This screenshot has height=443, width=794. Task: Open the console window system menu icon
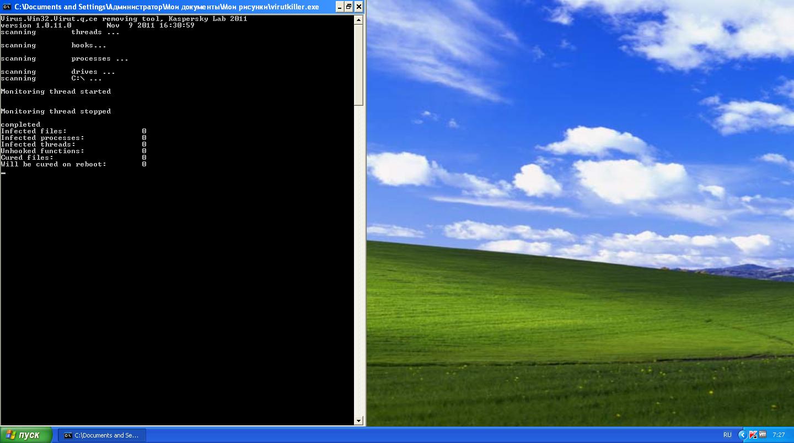tap(7, 7)
